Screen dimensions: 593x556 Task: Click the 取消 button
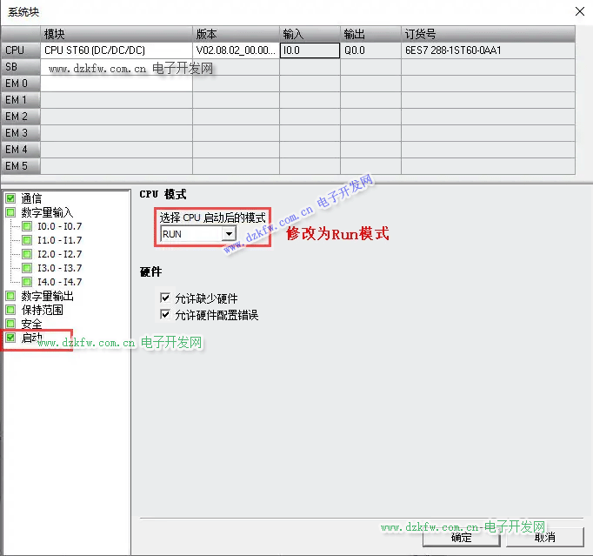coord(544,538)
